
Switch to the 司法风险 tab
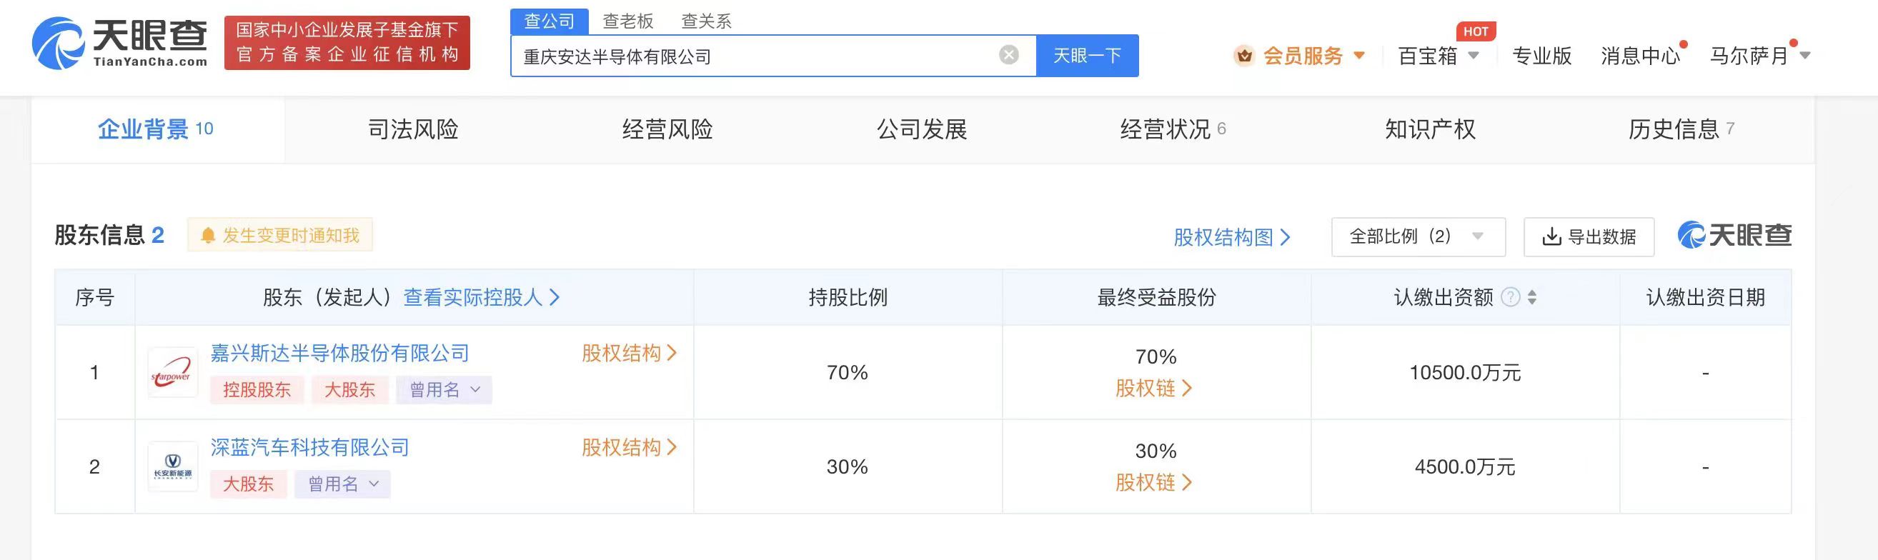pyautogui.click(x=413, y=129)
